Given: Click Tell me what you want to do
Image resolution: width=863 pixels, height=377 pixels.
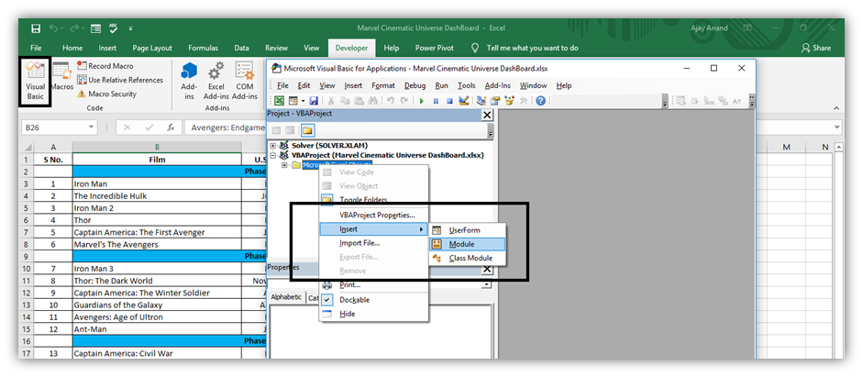Looking at the screenshot, I should [532, 48].
